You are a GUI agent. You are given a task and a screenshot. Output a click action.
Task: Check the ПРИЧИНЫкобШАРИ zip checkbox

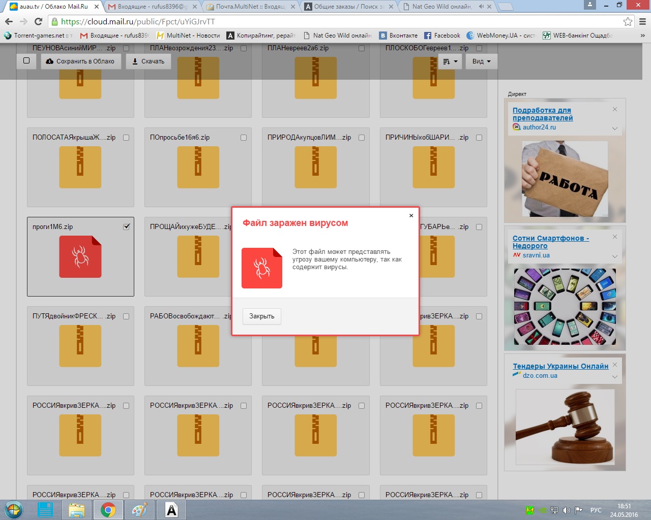(479, 138)
